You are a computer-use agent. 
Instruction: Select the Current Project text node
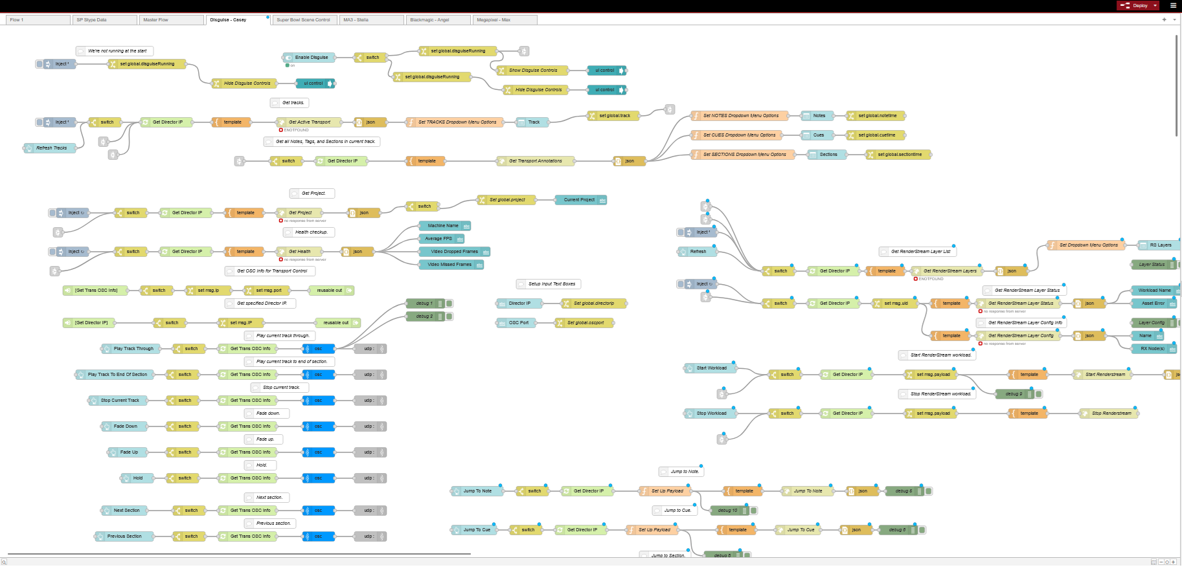coord(581,200)
